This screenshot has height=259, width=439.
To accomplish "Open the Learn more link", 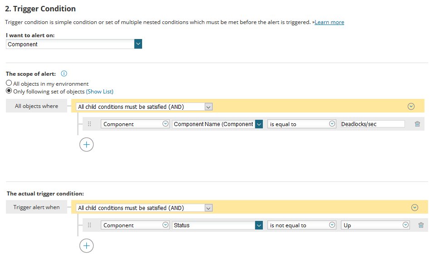I will click(x=329, y=22).
